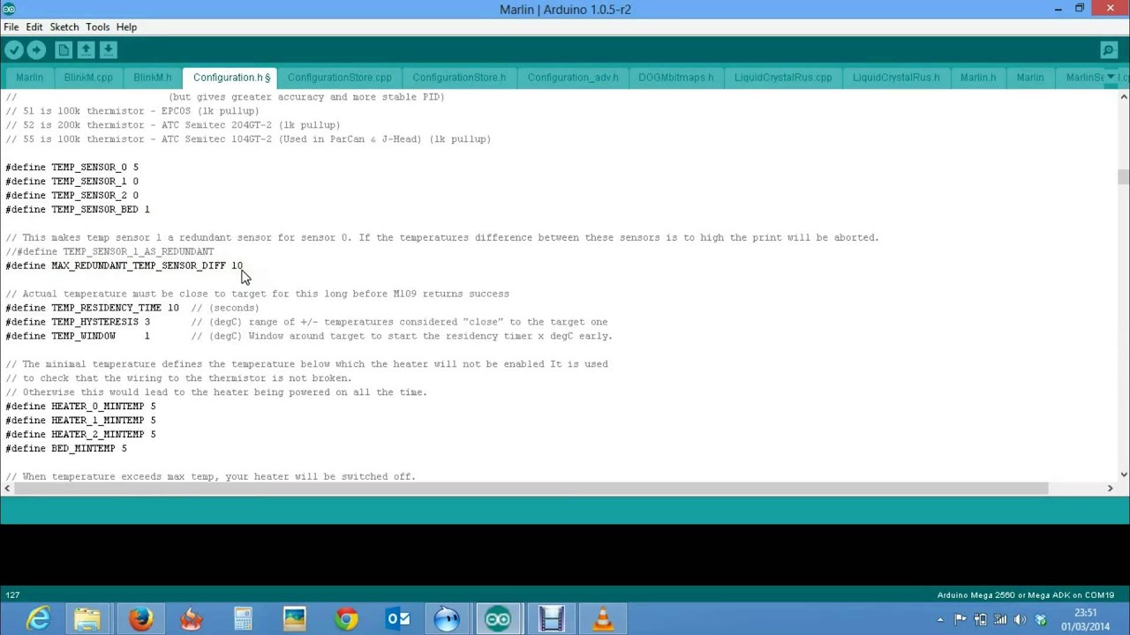This screenshot has width=1130, height=635.
Task: Open the Calculator taskbar icon
Action: coord(243,619)
